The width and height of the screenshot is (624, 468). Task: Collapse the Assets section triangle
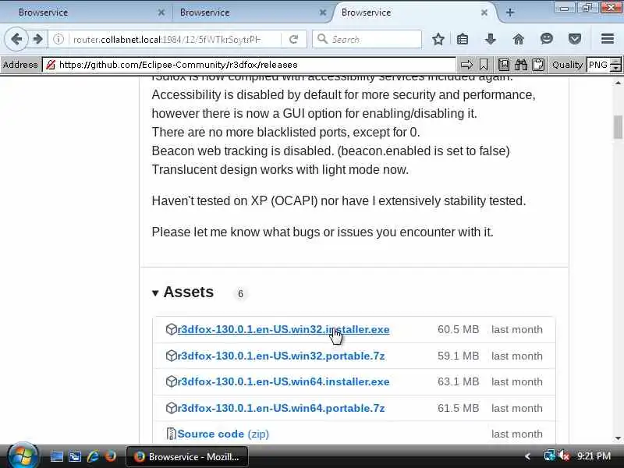point(155,294)
